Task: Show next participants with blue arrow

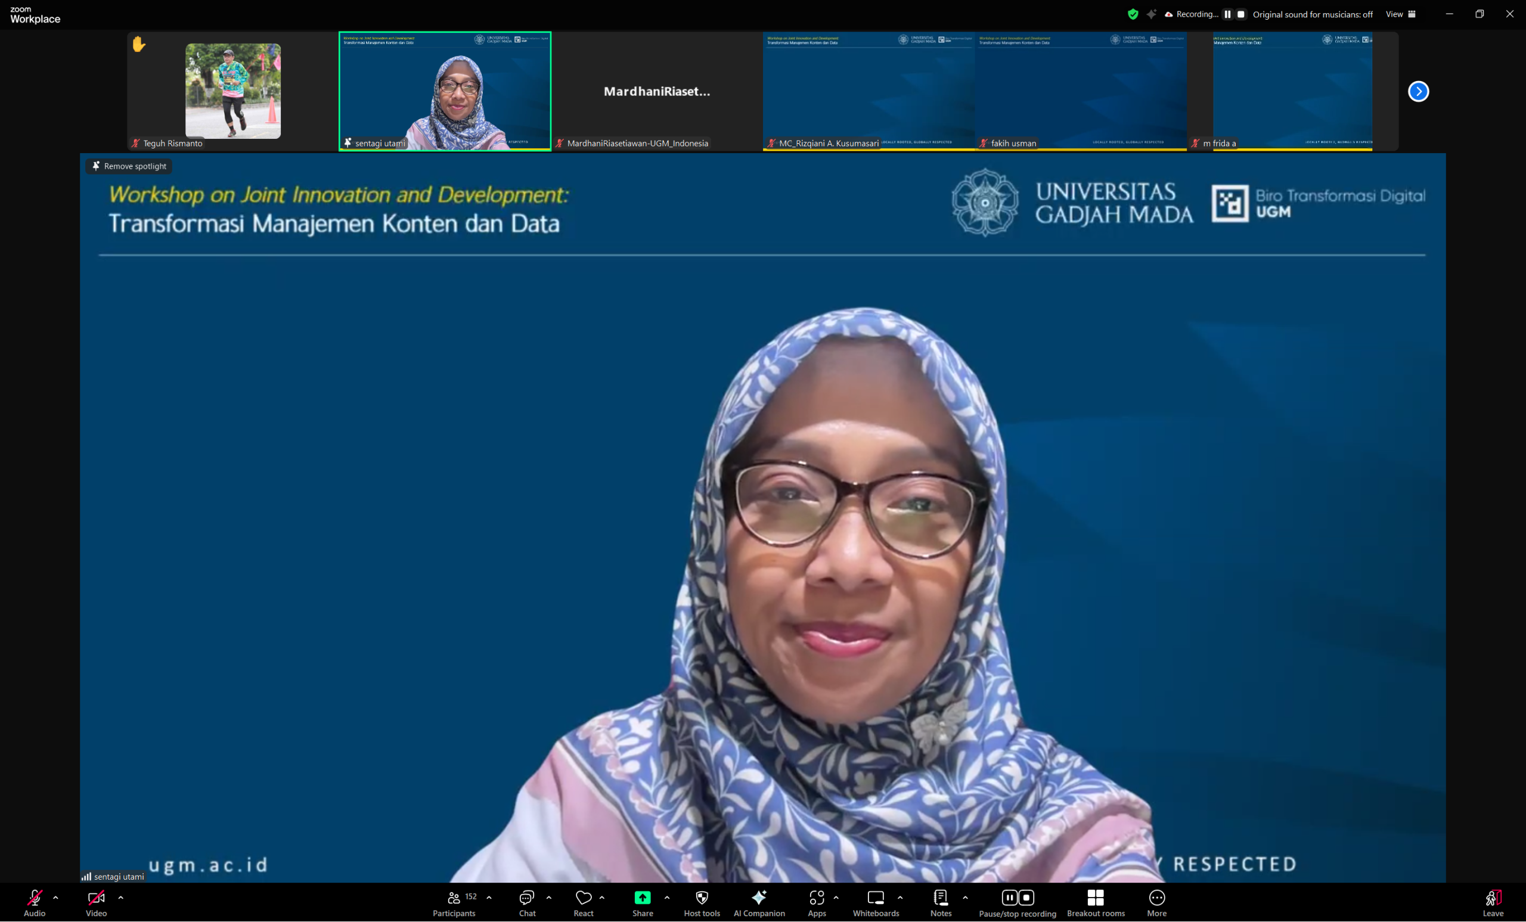Action: coord(1418,92)
